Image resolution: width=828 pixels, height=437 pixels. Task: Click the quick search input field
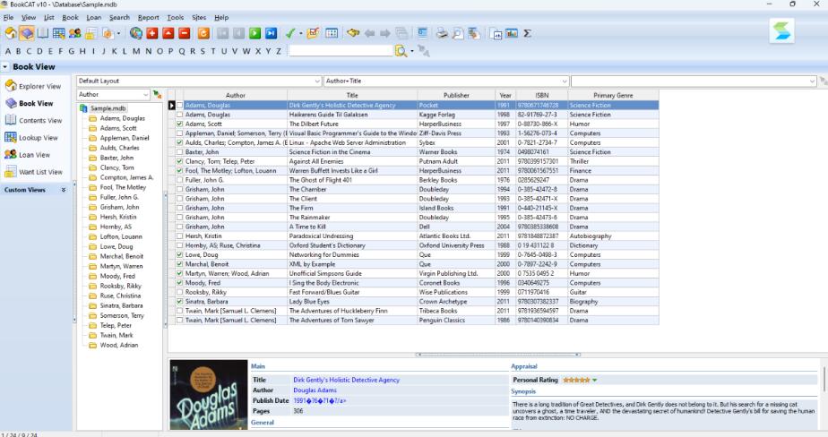pyautogui.click(x=341, y=51)
